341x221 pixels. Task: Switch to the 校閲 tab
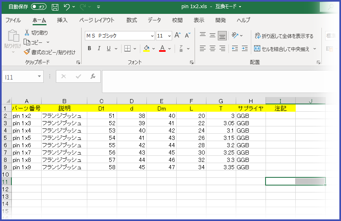(x=177, y=20)
